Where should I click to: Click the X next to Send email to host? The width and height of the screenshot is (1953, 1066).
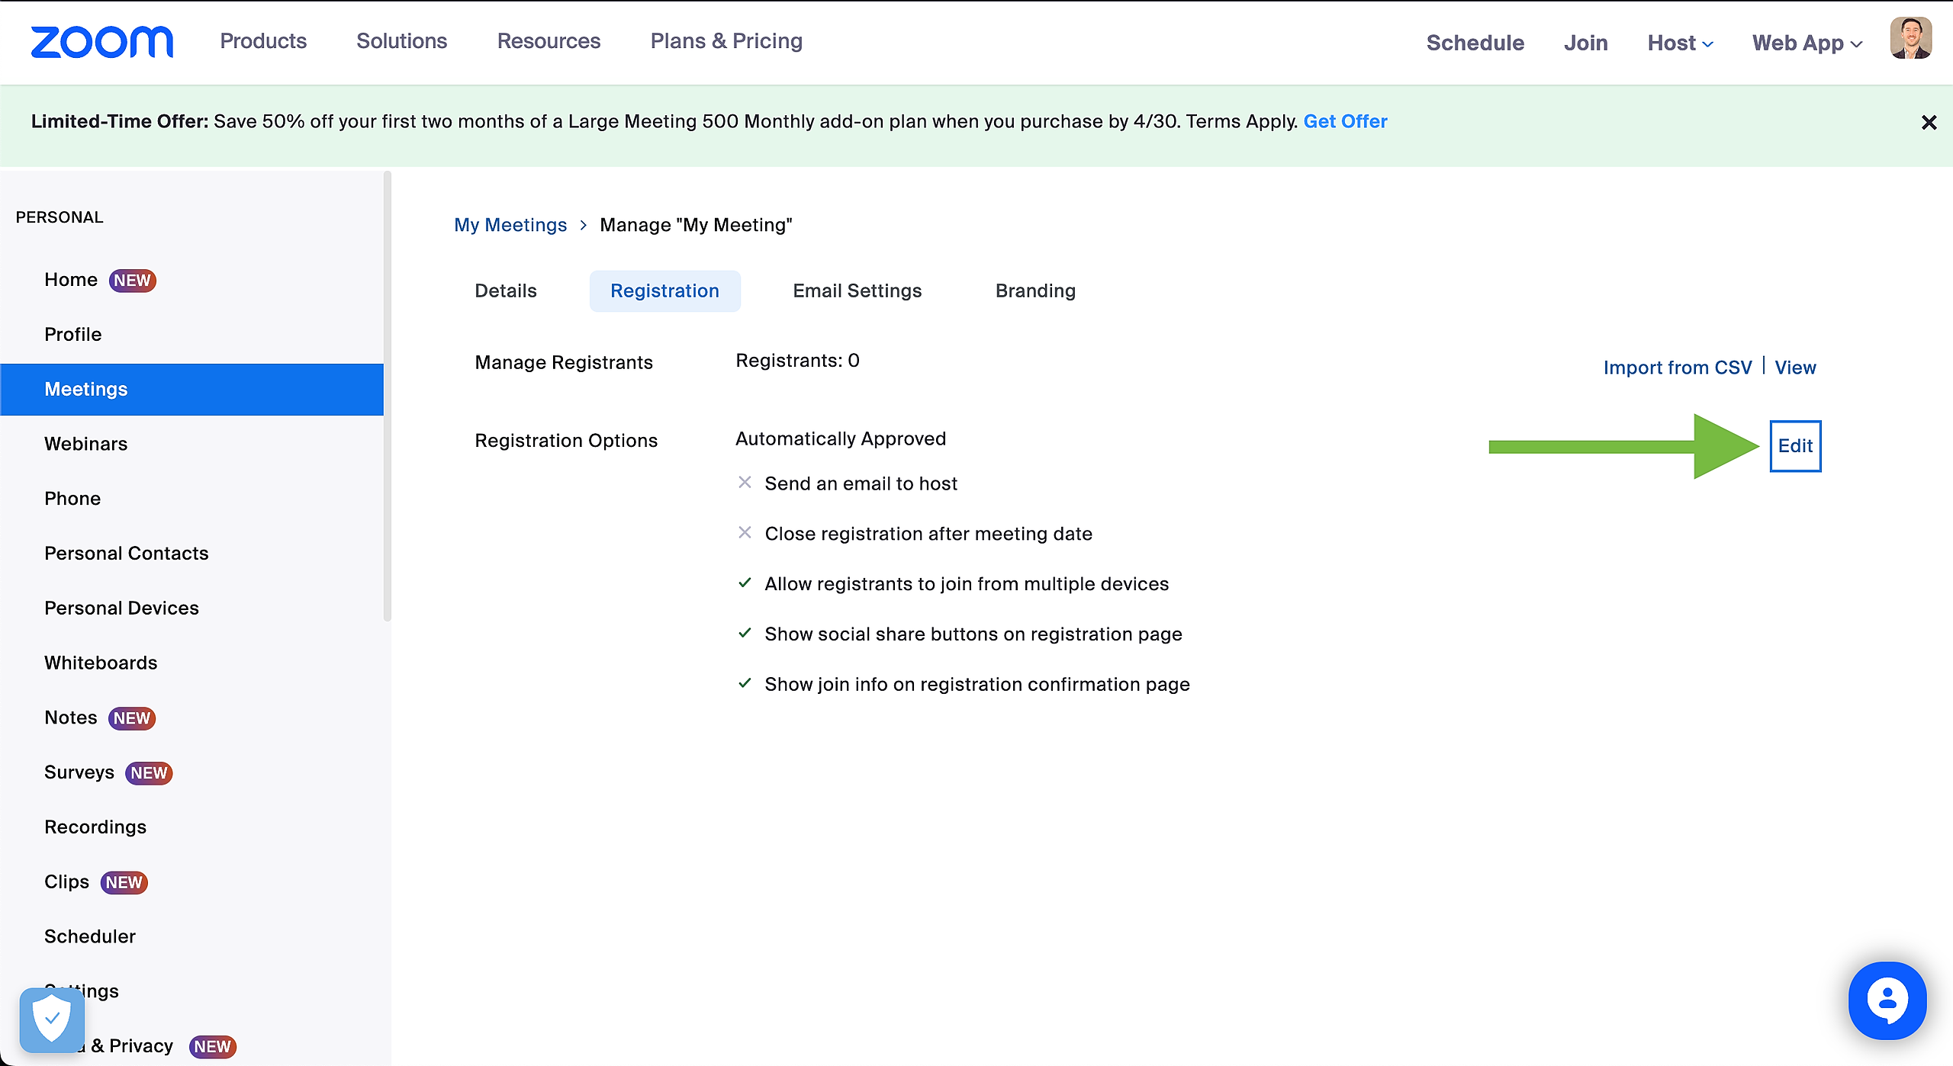tap(745, 483)
